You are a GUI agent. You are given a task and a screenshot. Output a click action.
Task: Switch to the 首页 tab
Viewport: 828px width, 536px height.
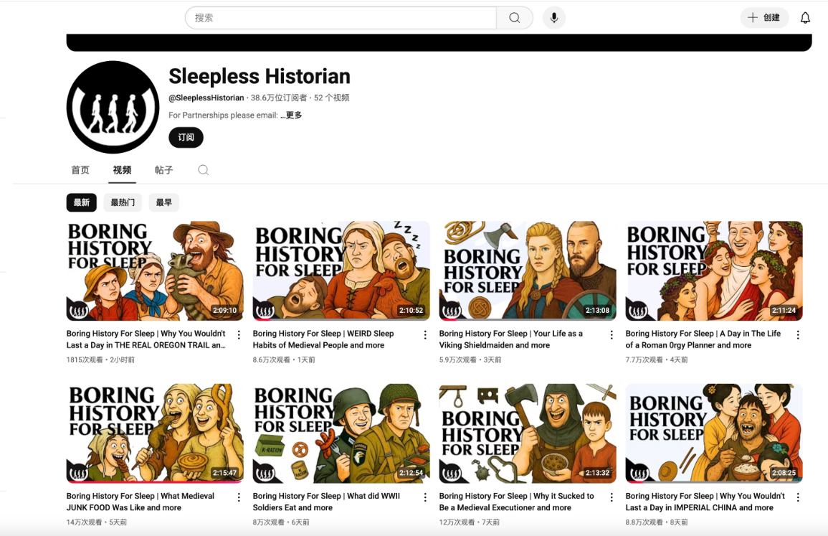pos(80,170)
